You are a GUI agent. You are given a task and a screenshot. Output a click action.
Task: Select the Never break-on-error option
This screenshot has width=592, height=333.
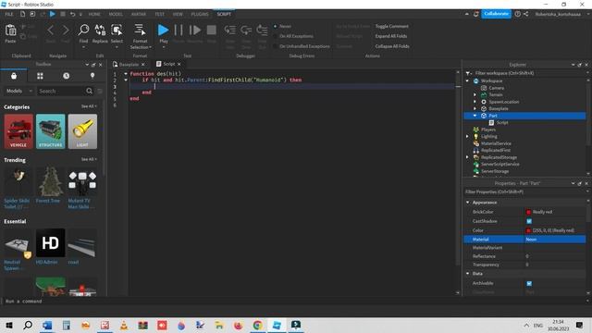[x=282, y=26]
